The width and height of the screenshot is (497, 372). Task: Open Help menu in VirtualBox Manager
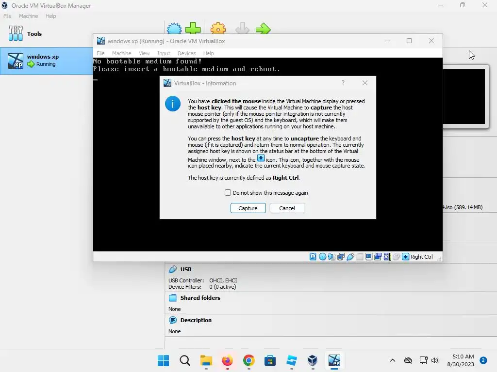[x=50, y=16]
